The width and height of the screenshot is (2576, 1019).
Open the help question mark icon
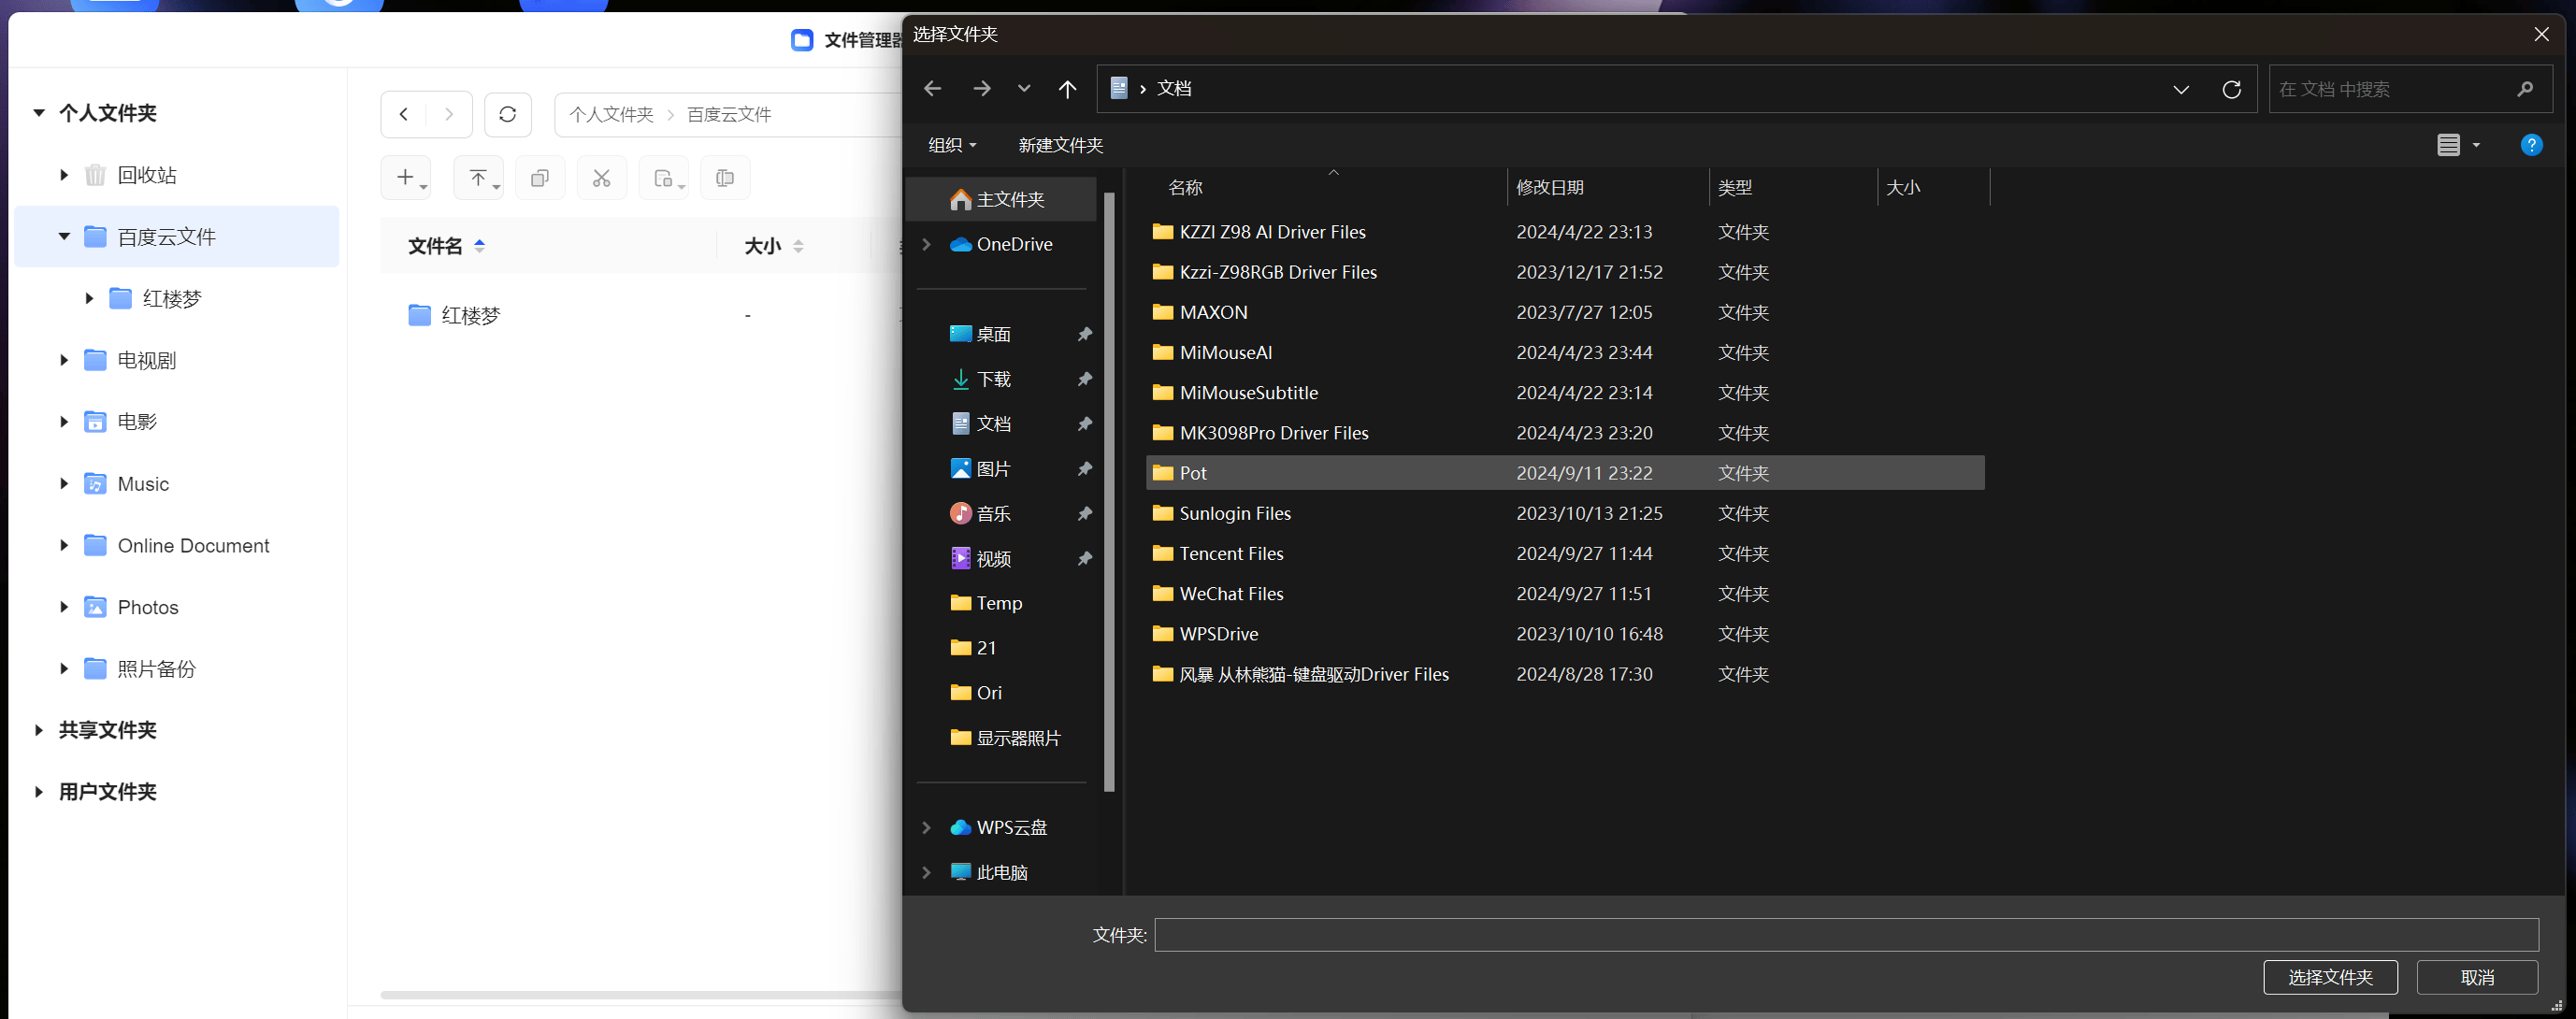click(x=2531, y=145)
